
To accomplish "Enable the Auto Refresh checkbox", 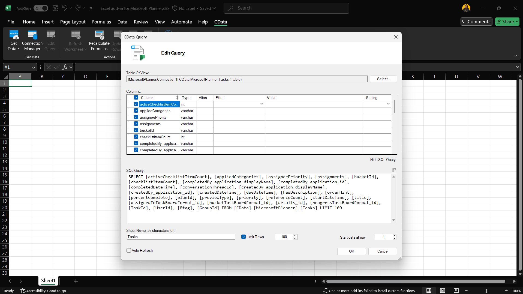I will coord(129,250).
